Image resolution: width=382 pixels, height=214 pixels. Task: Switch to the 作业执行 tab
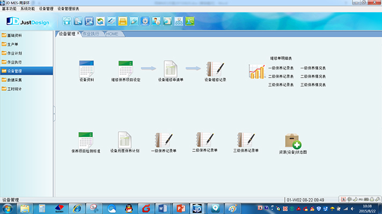[x=90, y=34]
